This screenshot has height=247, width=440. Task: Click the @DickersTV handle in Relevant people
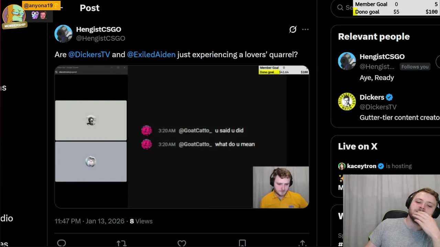(x=378, y=107)
